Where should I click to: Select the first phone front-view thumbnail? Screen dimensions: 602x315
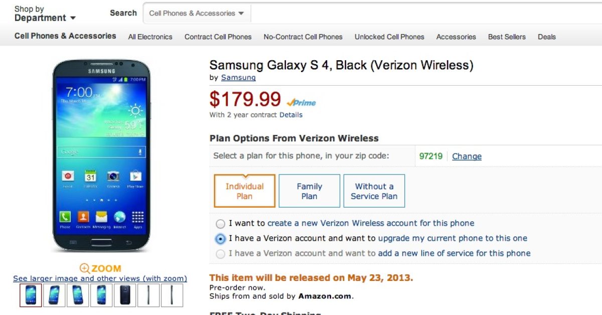[x=31, y=295]
